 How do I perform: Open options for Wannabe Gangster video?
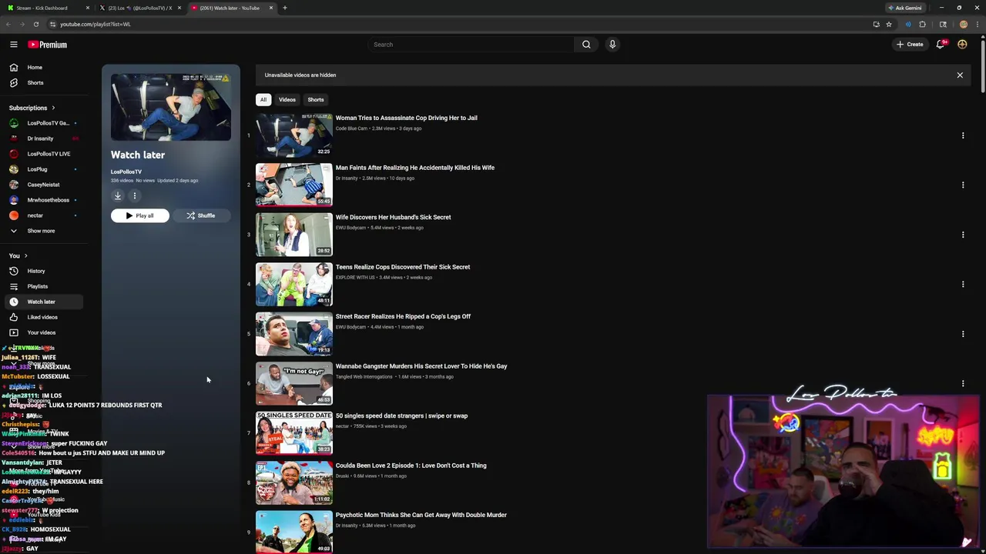pyautogui.click(x=962, y=383)
